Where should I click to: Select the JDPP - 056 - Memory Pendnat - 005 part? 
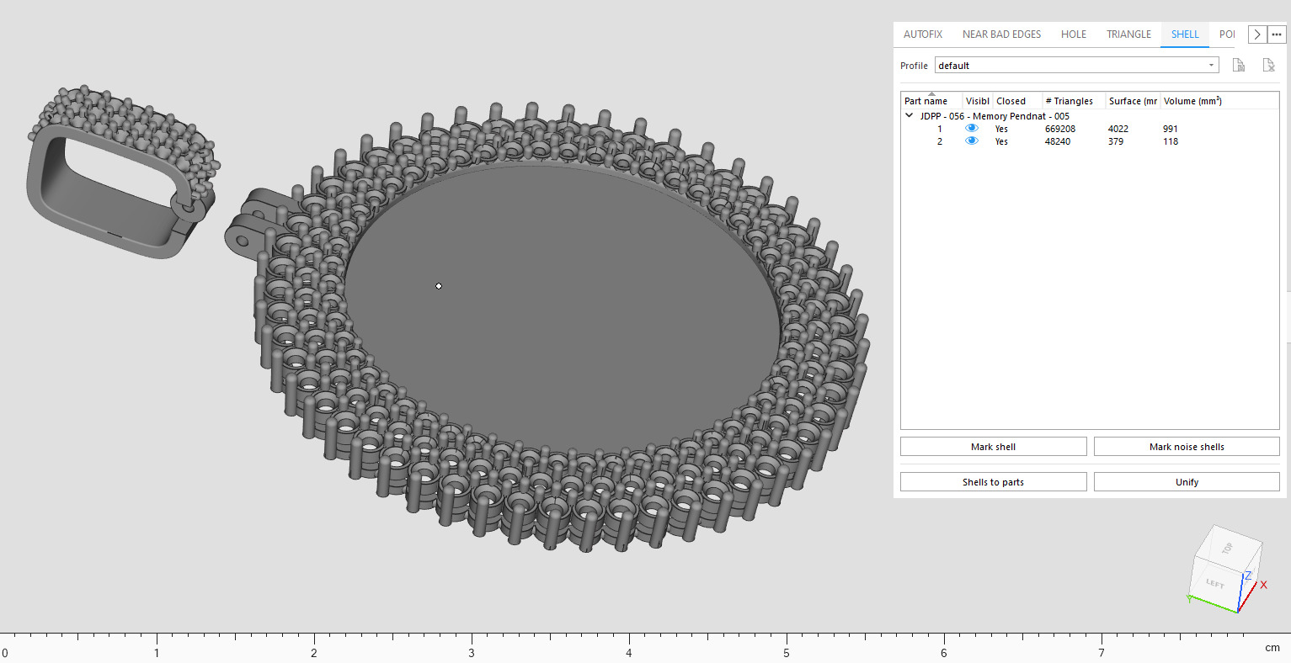pos(995,116)
